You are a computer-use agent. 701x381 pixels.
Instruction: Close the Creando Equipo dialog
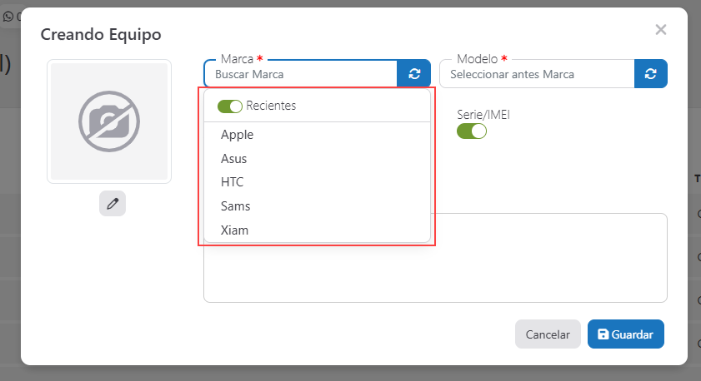click(x=661, y=30)
